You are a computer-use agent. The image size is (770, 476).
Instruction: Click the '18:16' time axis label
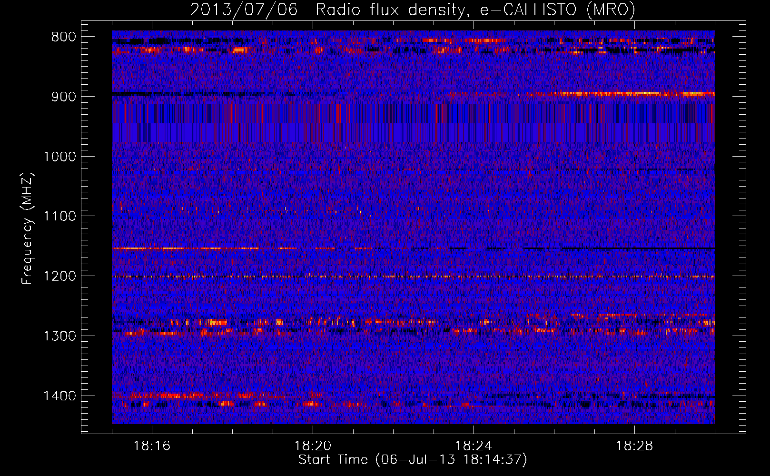[152, 446]
